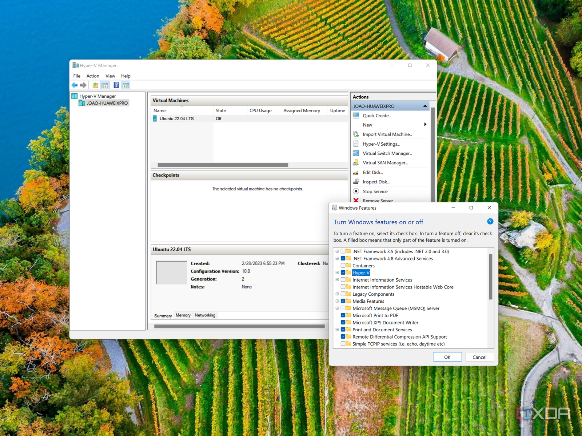
Task: Toggle the Hyper-V feature checkbox
Action: coord(343,273)
